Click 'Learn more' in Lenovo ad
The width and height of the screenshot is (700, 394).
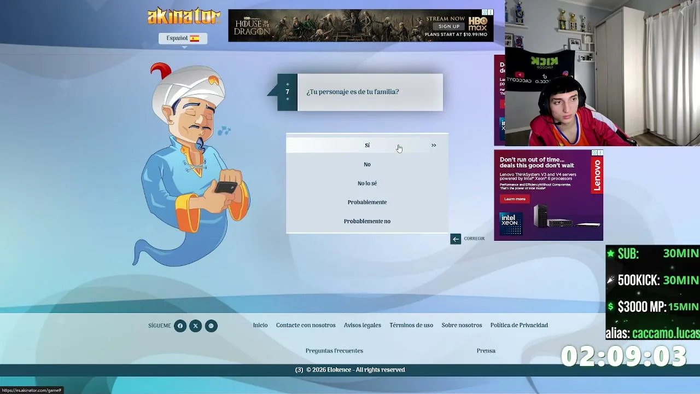(515, 199)
